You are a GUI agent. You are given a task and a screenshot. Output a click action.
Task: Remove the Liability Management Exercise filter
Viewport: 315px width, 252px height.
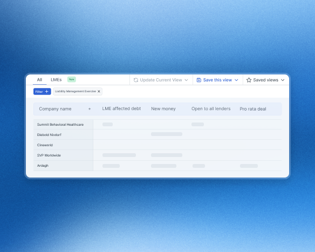coord(99,91)
